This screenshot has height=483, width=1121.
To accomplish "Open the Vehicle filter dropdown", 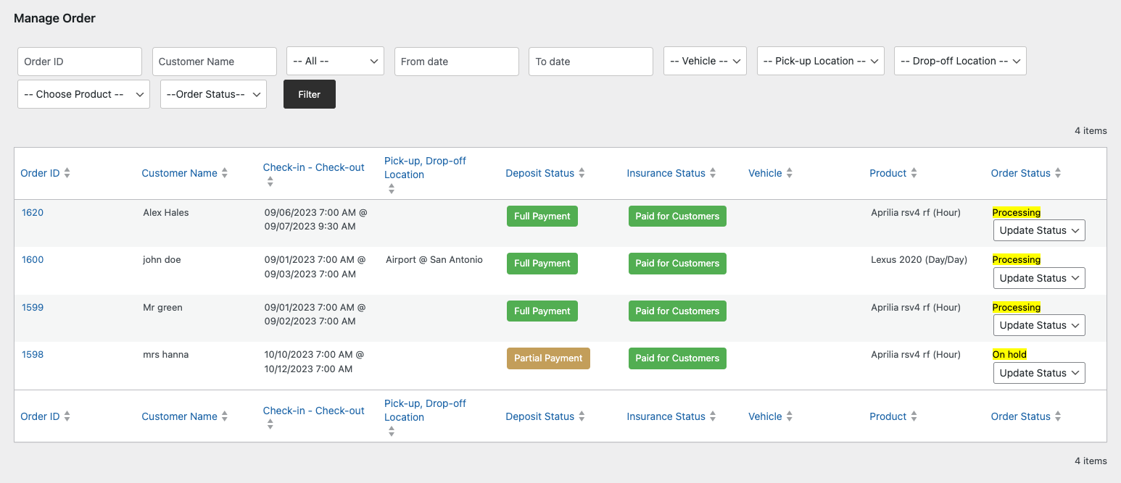I will click(705, 61).
